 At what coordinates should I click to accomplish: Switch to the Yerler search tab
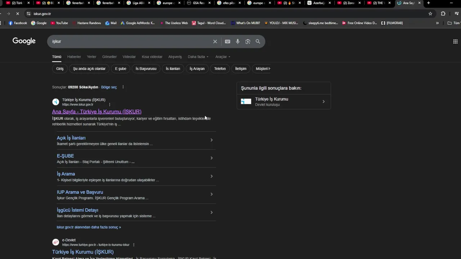(x=91, y=57)
